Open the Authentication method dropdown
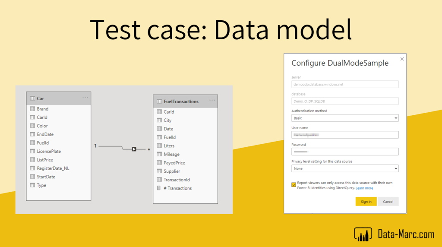 (x=344, y=118)
